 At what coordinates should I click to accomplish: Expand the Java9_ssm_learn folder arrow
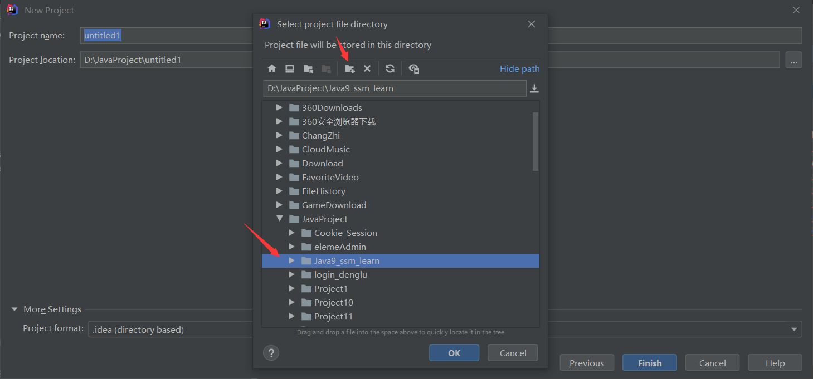tap(291, 260)
